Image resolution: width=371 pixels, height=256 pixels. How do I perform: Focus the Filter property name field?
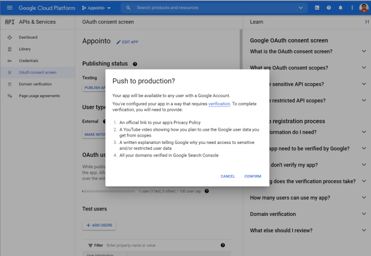click(x=163, y=245)
